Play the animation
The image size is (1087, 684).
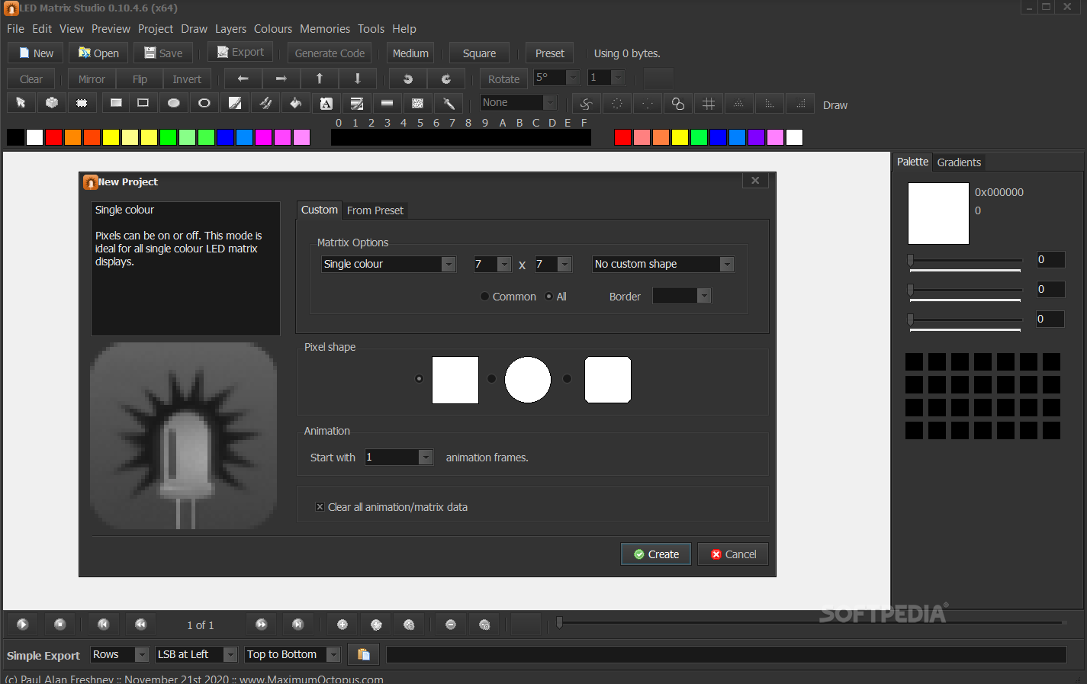click(23, 625)
